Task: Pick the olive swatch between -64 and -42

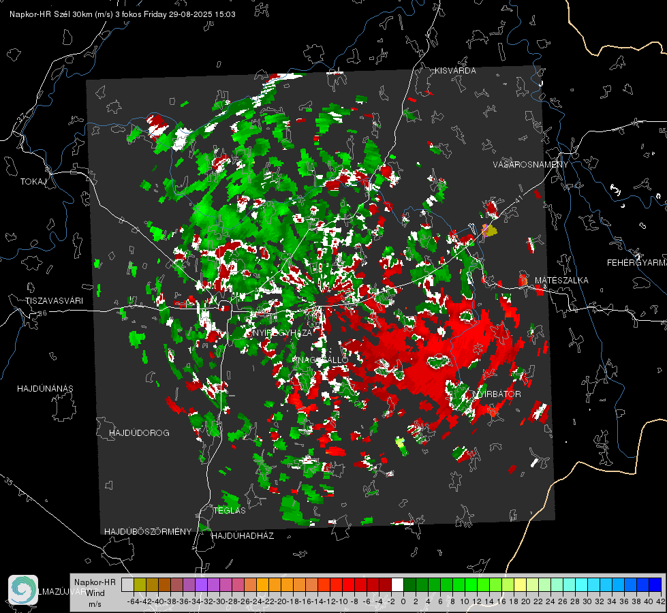Action: click(x=140, y=585)
